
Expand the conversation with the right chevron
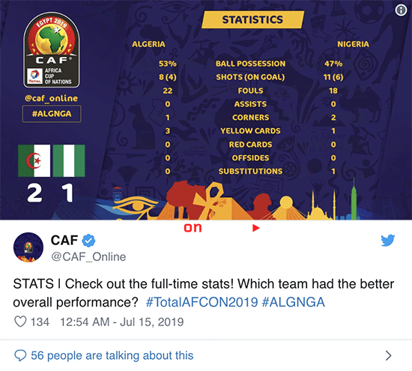388,355
